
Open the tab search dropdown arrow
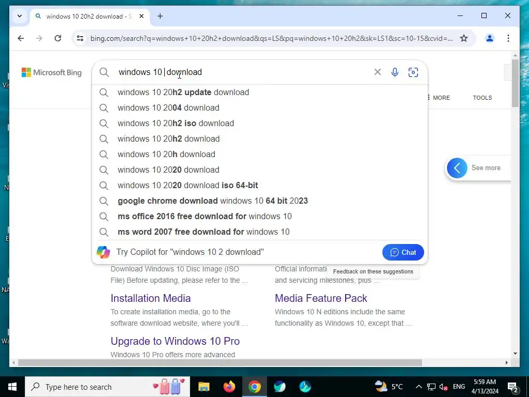[20, 16]
